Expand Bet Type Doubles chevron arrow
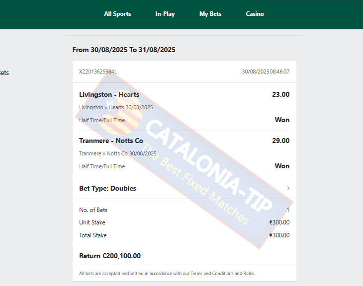The width and height of the screenshot is (363, 286). tap(288, 188)
